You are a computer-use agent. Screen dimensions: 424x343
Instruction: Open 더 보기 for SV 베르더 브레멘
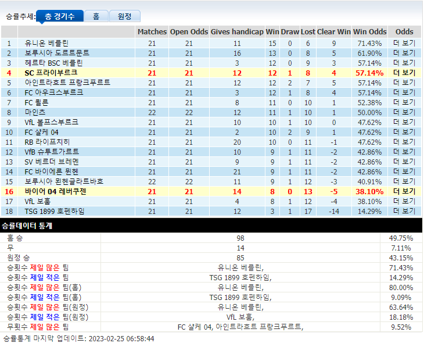click(x=404, y=162)
